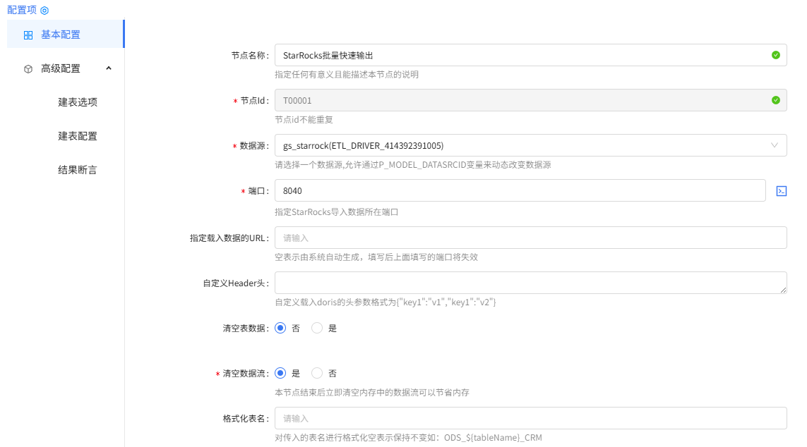Focus the 端口 input with 8040
Screen dimensions: 807x447
(x=520, y=190)
